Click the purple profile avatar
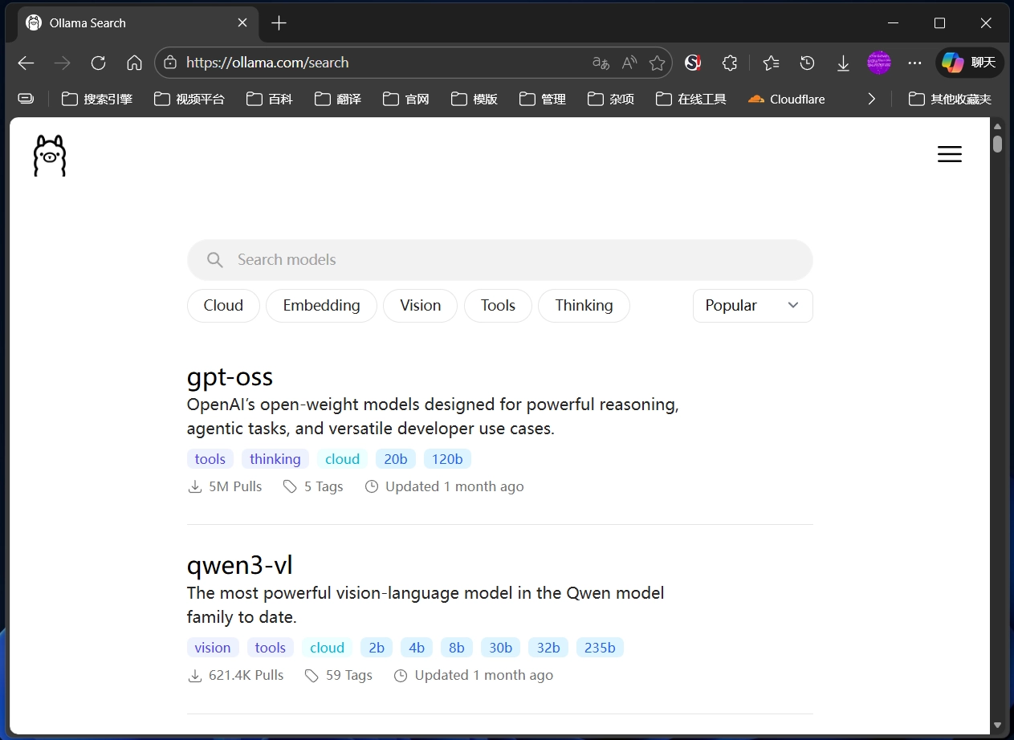This screenshot has height=740, width=1014. (x=879, y=63)
